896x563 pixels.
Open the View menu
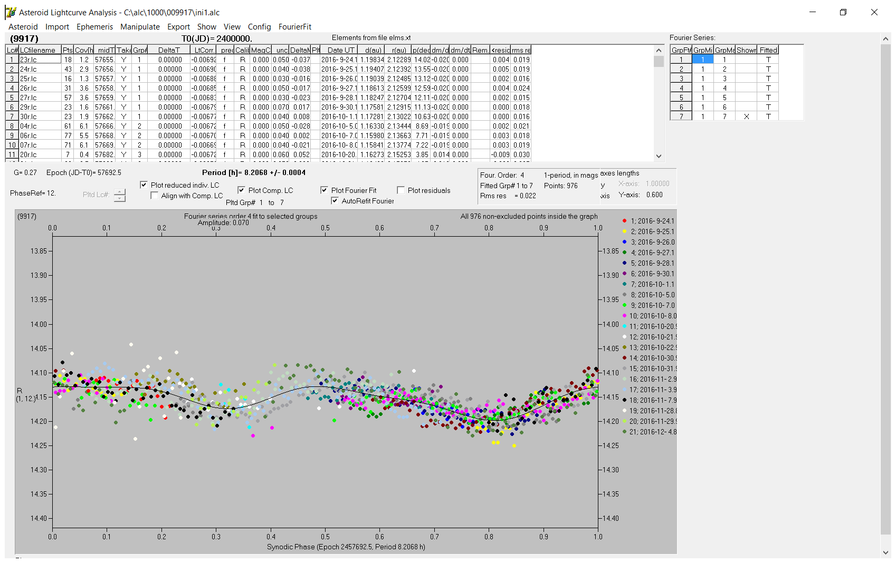pos(232,27)
